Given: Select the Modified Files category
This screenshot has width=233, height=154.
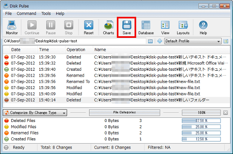Looking at the screenshot, I should coord(116,127).
